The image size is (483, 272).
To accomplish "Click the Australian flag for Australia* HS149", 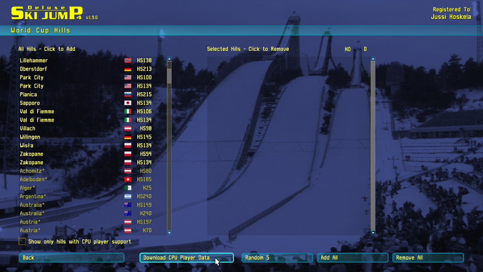I will point(128,205).
